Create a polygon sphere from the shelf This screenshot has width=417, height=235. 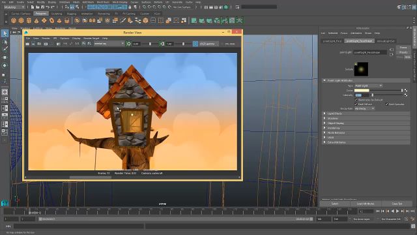[x=14, y=20]
